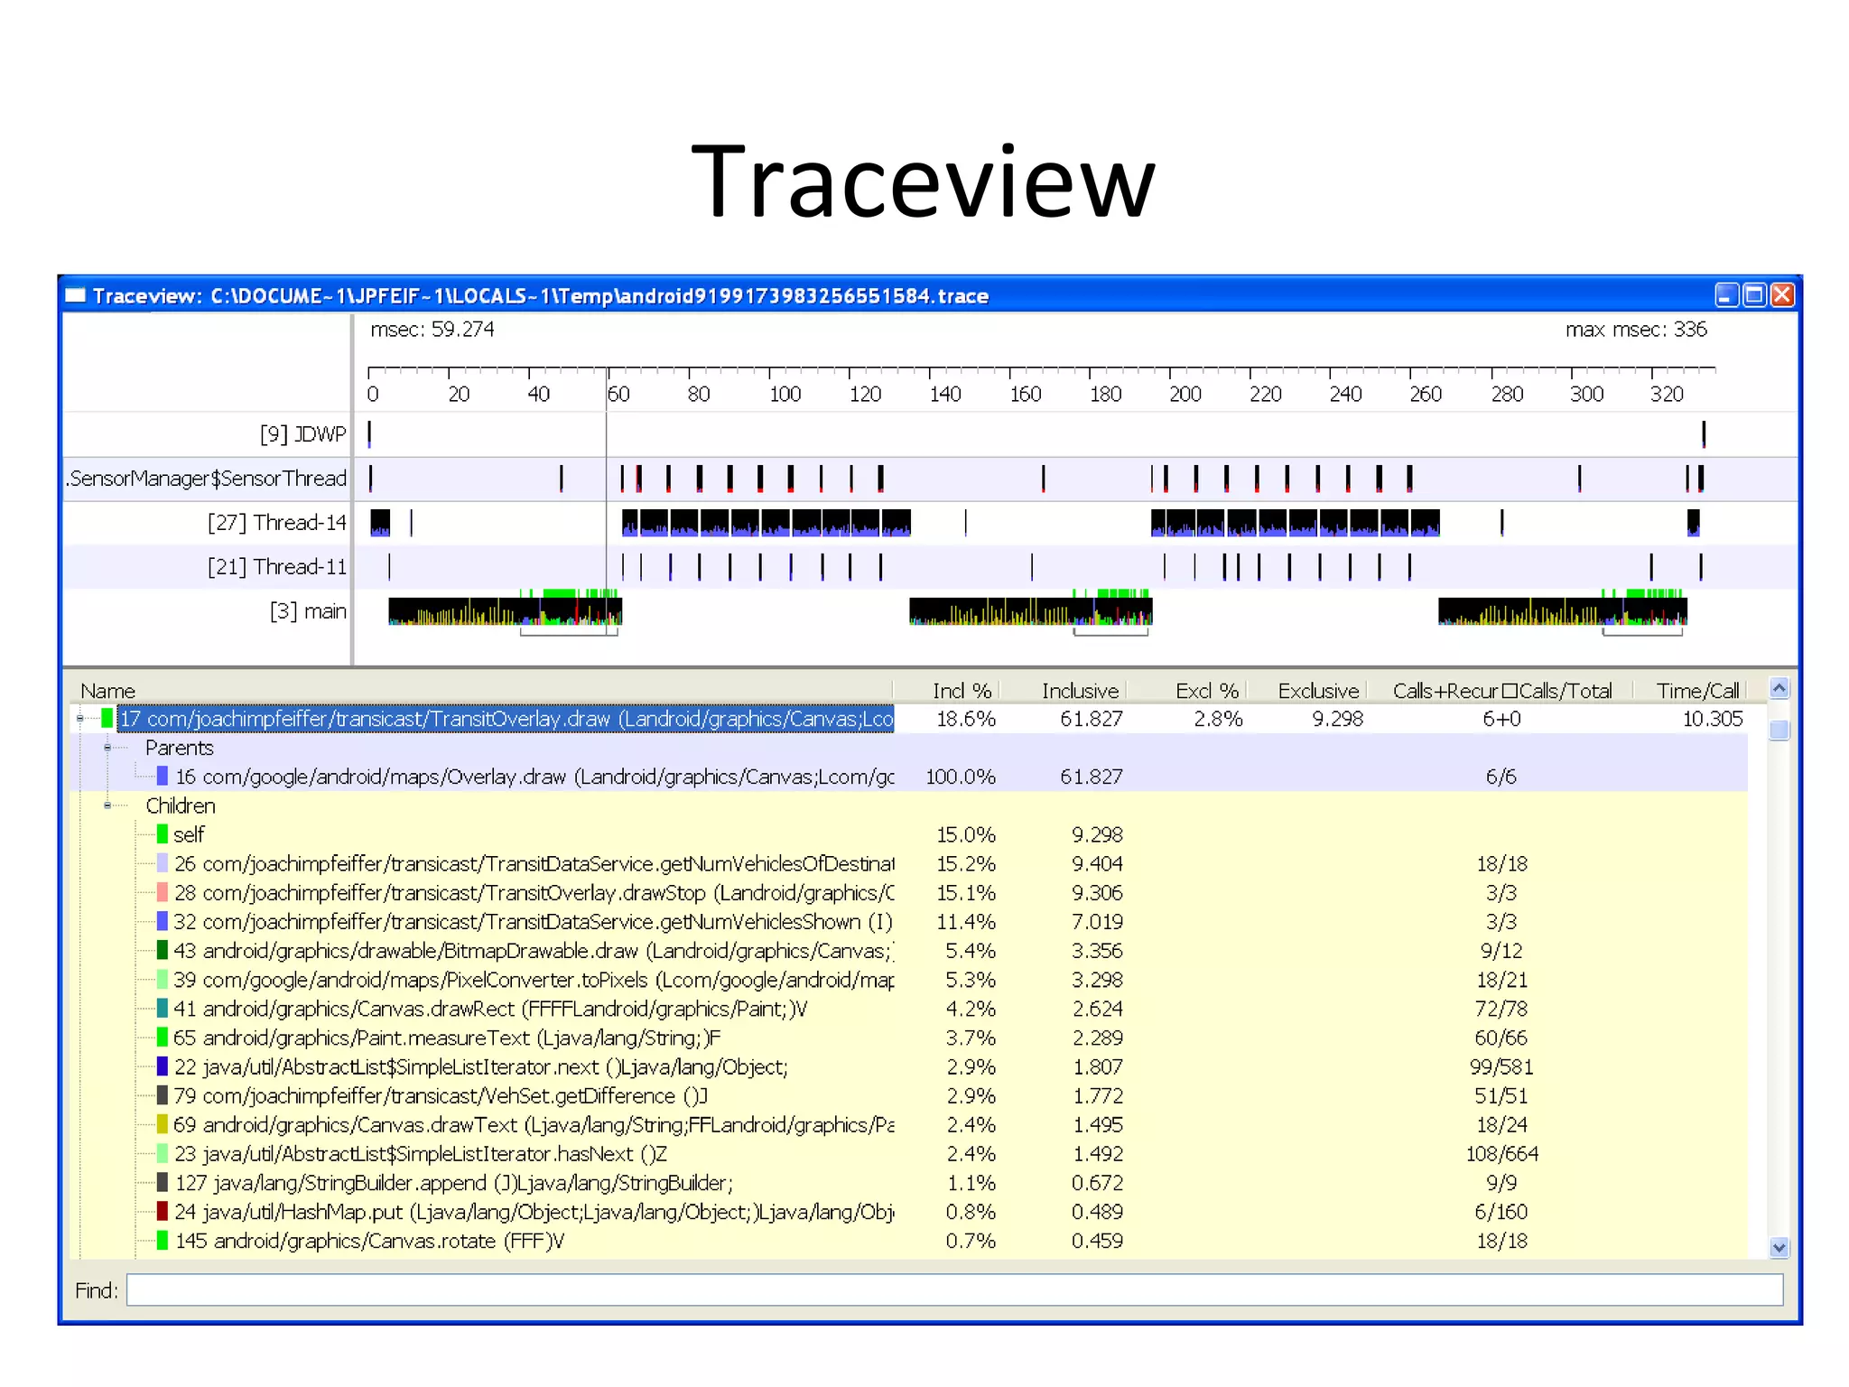Viewport: 1849px width, 1387px height.
Task: Select the 24 HashMap.put row
Action: pyautogui.click(x=908, y=1212)
